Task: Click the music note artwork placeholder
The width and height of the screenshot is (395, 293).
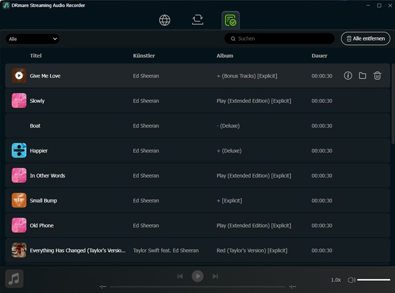Action: tap(15, 278)
